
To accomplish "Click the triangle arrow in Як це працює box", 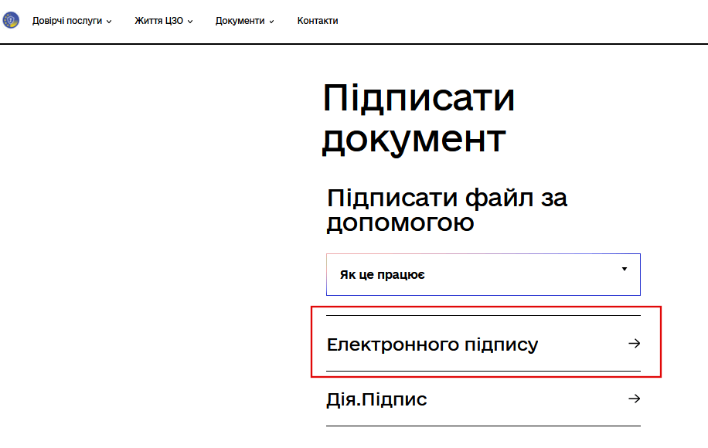I will (625, 269).
